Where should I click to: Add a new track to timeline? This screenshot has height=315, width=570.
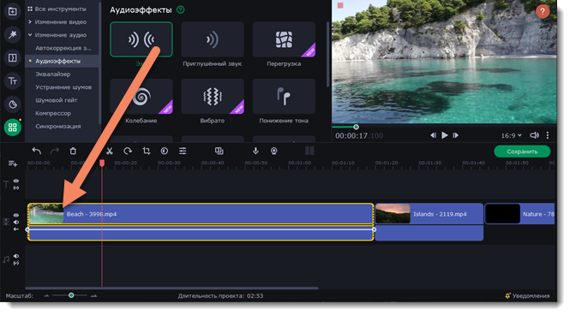pyautogui.click(x=13, y=163)
